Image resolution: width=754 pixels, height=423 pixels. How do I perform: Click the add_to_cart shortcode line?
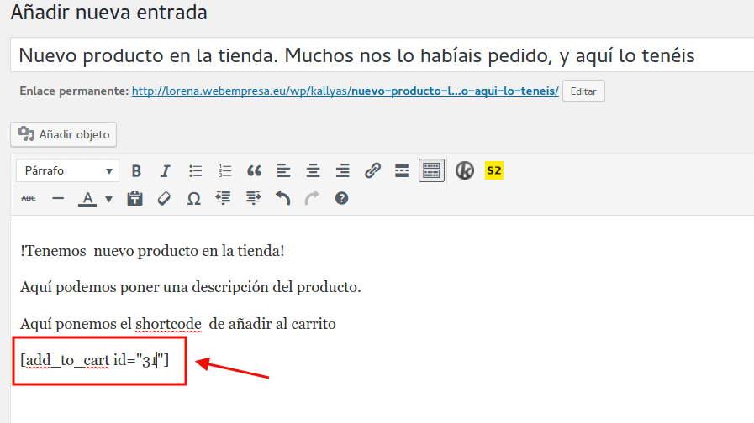point(95,359)
